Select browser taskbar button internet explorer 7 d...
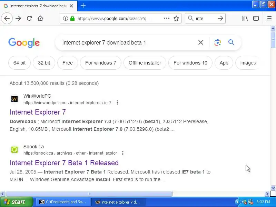The image size is (276, 207). pos(118,202)
